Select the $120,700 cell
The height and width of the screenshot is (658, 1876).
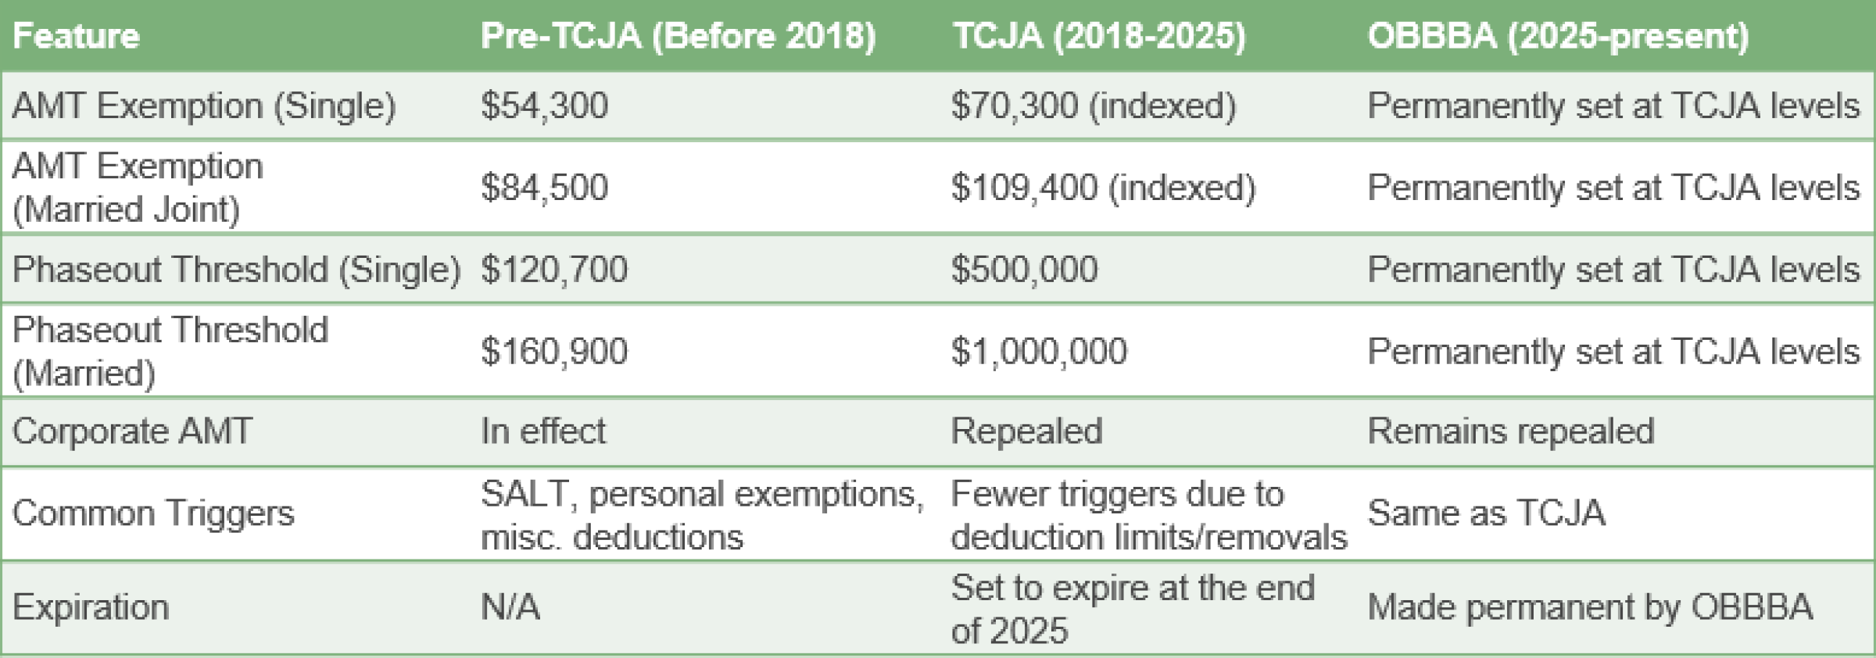pos(553,270)
